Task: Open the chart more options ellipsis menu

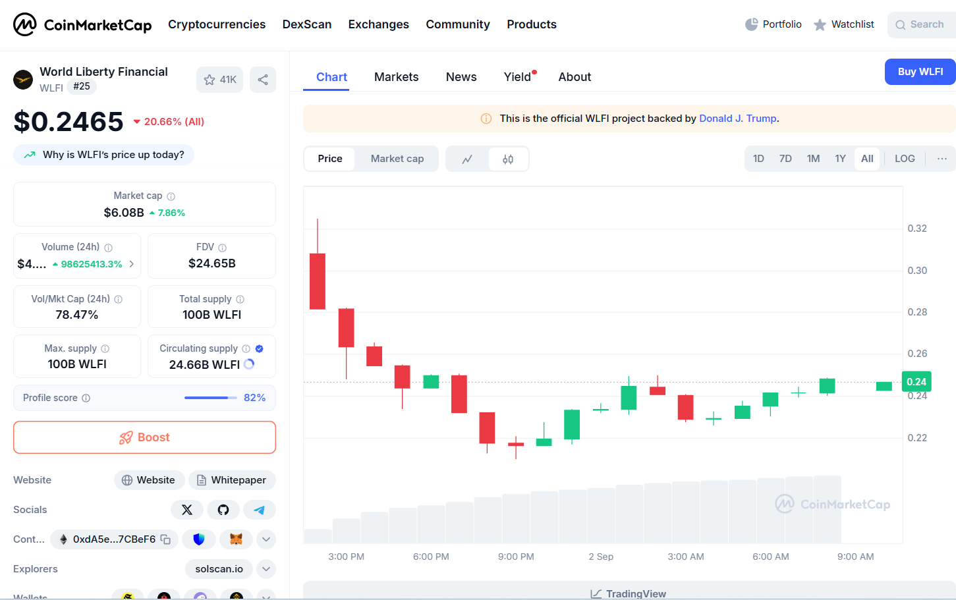Action: click(x=942, y=159)
